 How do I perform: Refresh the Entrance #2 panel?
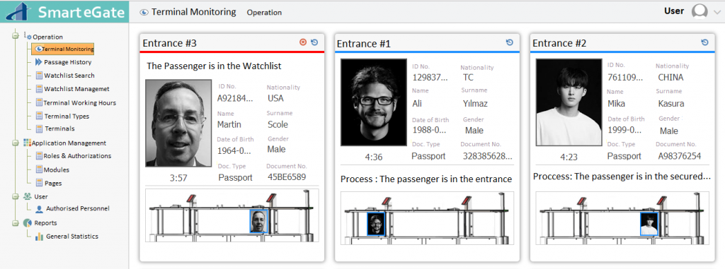click(704, 42)
